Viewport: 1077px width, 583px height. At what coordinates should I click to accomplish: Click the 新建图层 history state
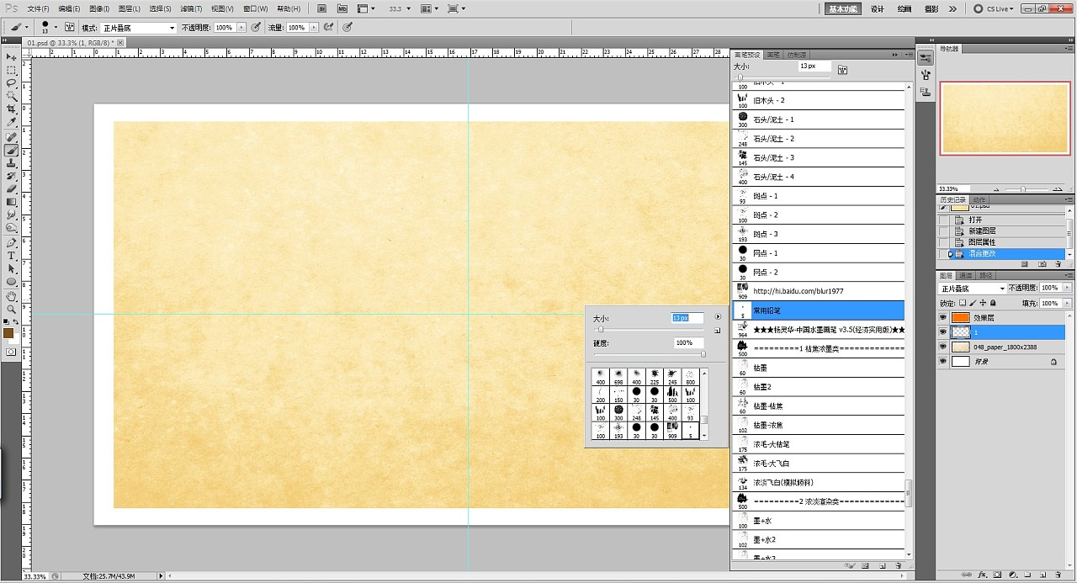click(x=982, y=231)
